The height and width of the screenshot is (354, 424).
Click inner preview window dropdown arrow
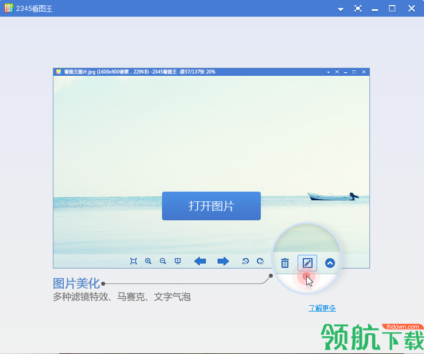(328, 72)
